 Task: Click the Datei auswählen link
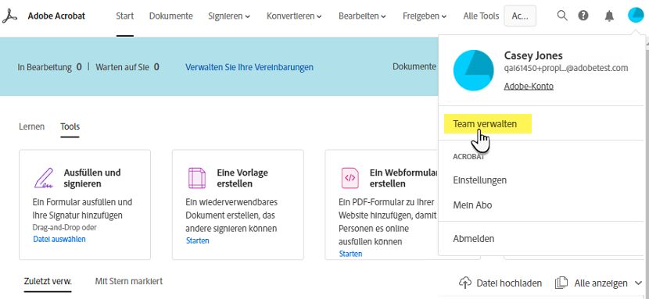(x=59, y=239)
